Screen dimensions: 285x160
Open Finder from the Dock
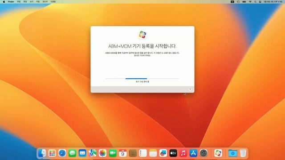(x=42, y=153)
